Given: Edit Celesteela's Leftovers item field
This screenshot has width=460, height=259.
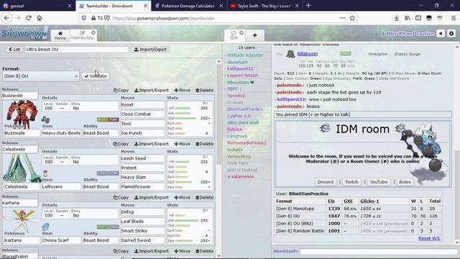Looking at the screenshot, I should point(61,187).
